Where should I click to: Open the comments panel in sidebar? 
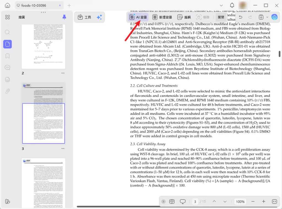(x=7, y=67)
